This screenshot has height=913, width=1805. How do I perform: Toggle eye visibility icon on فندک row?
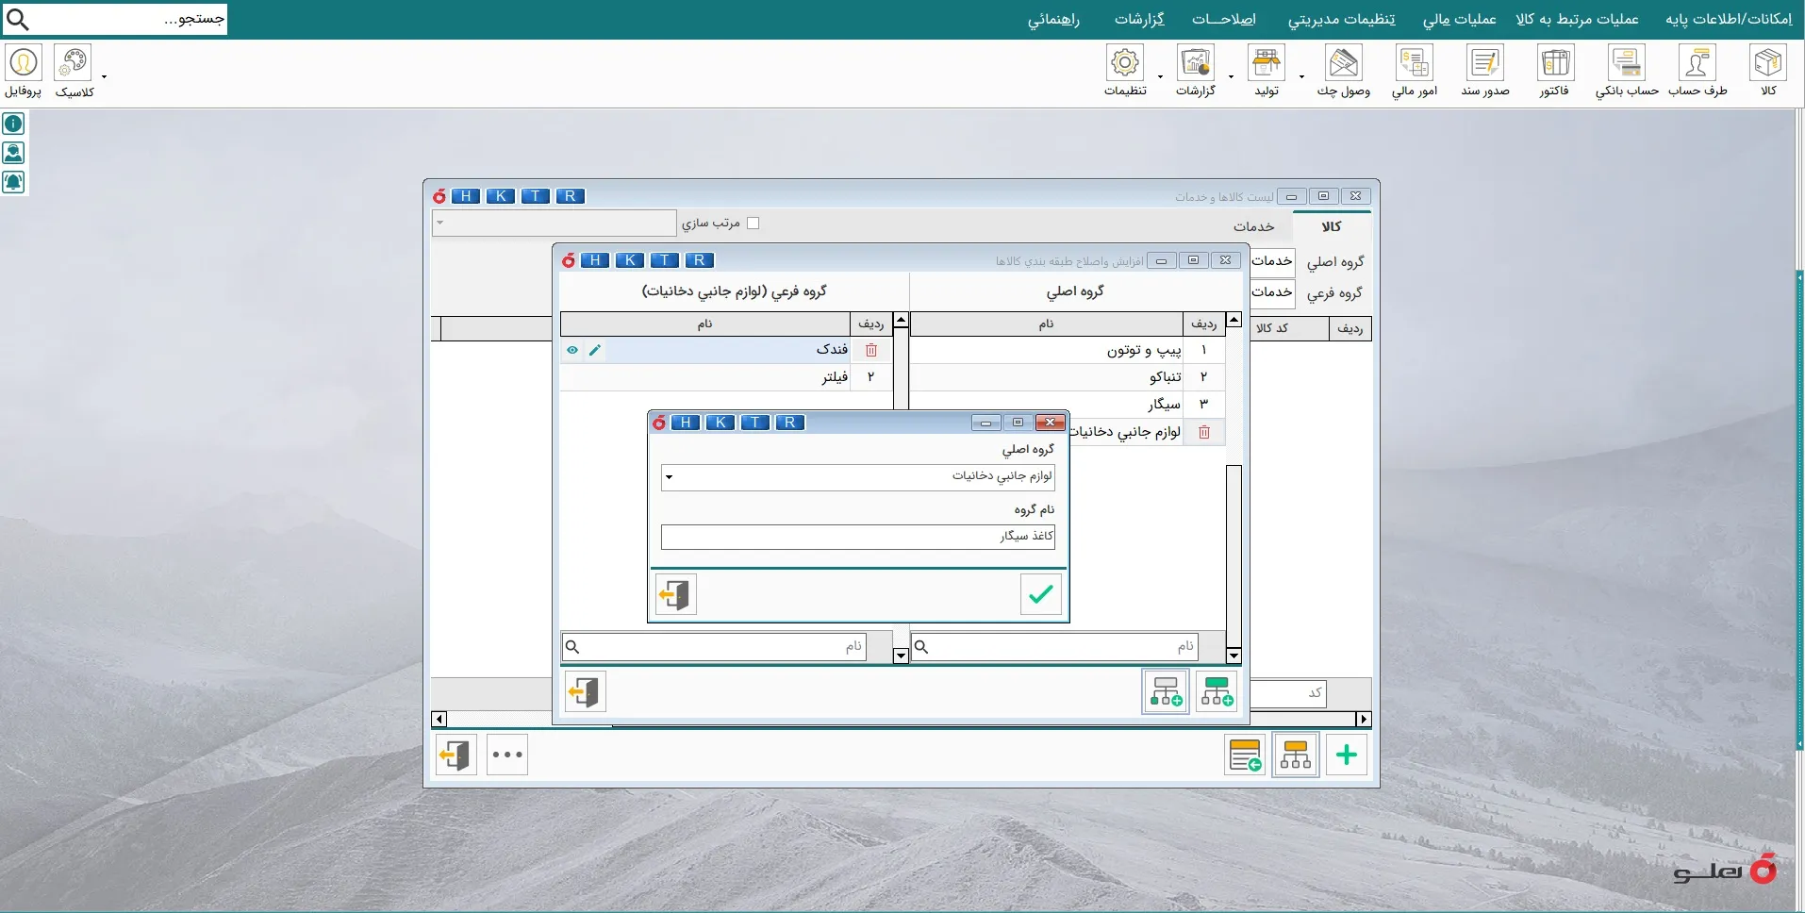pos(572,350)
